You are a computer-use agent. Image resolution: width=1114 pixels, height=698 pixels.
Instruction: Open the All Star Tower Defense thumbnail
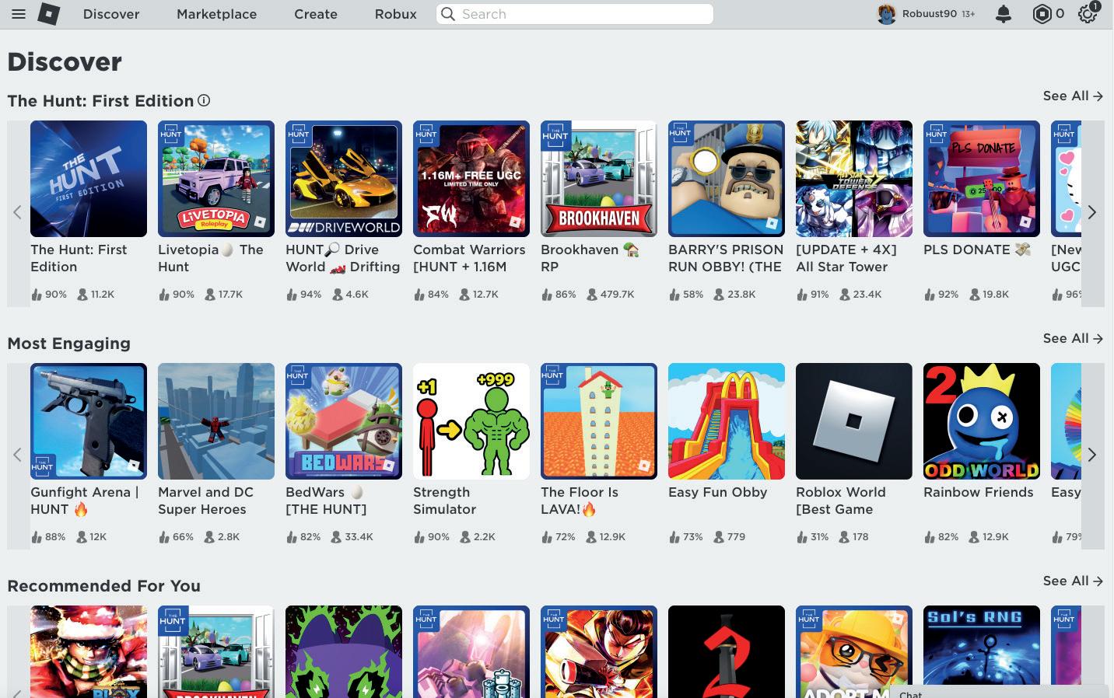[854, 179]
